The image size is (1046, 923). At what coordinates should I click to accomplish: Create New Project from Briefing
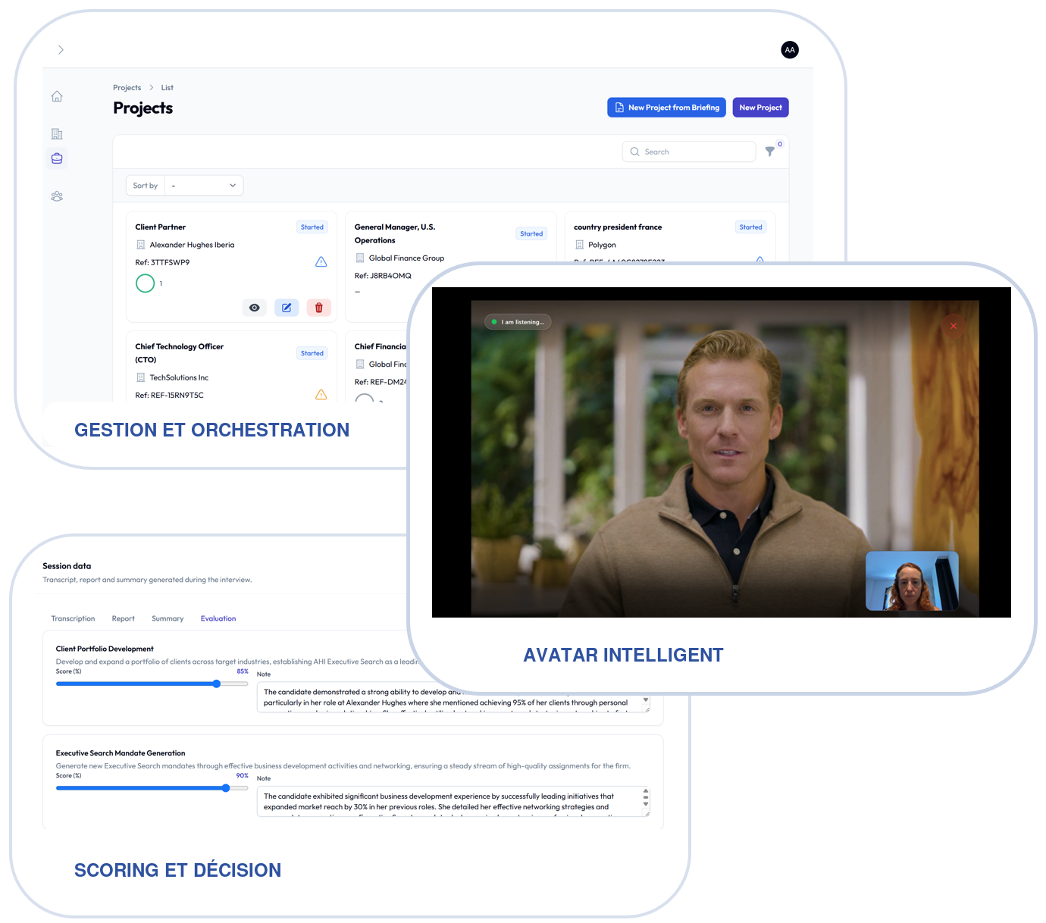[666, 108]
